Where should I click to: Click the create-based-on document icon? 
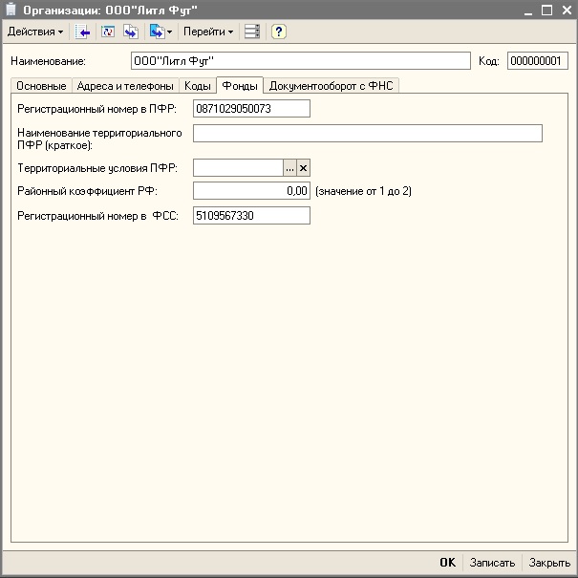(x=156, y=32)
